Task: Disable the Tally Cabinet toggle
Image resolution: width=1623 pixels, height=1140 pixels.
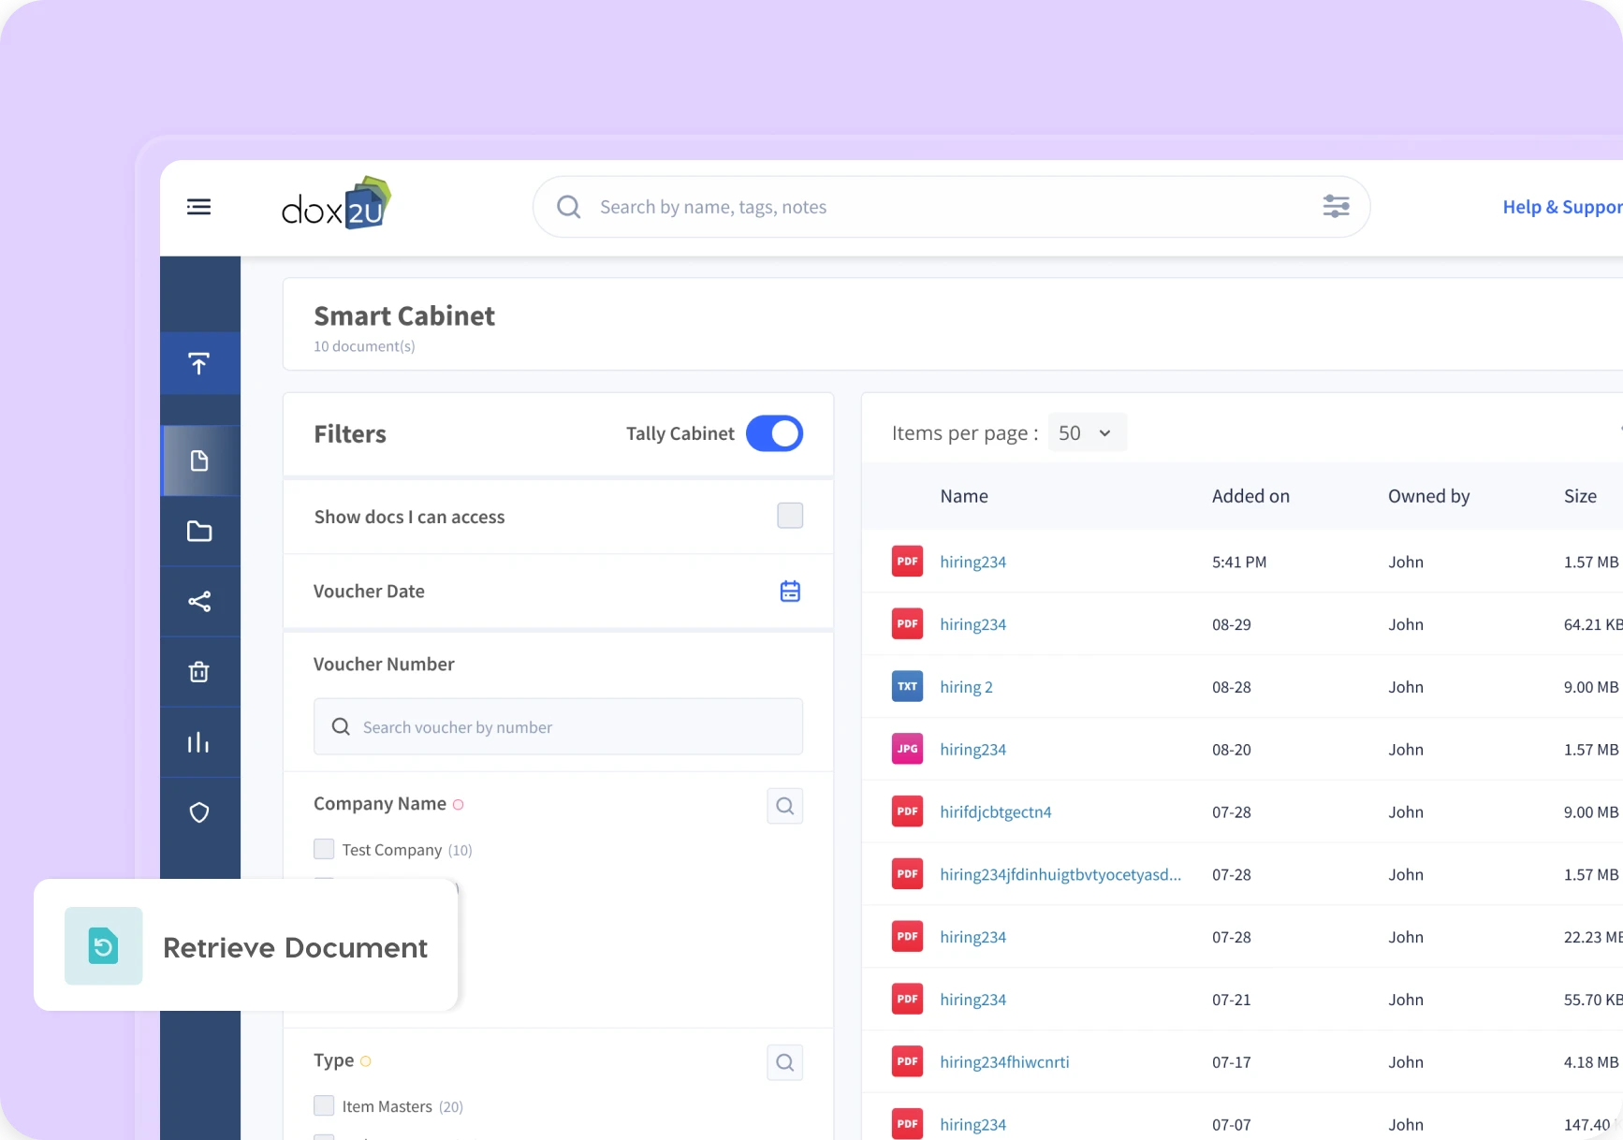Action: coord(774,433)
